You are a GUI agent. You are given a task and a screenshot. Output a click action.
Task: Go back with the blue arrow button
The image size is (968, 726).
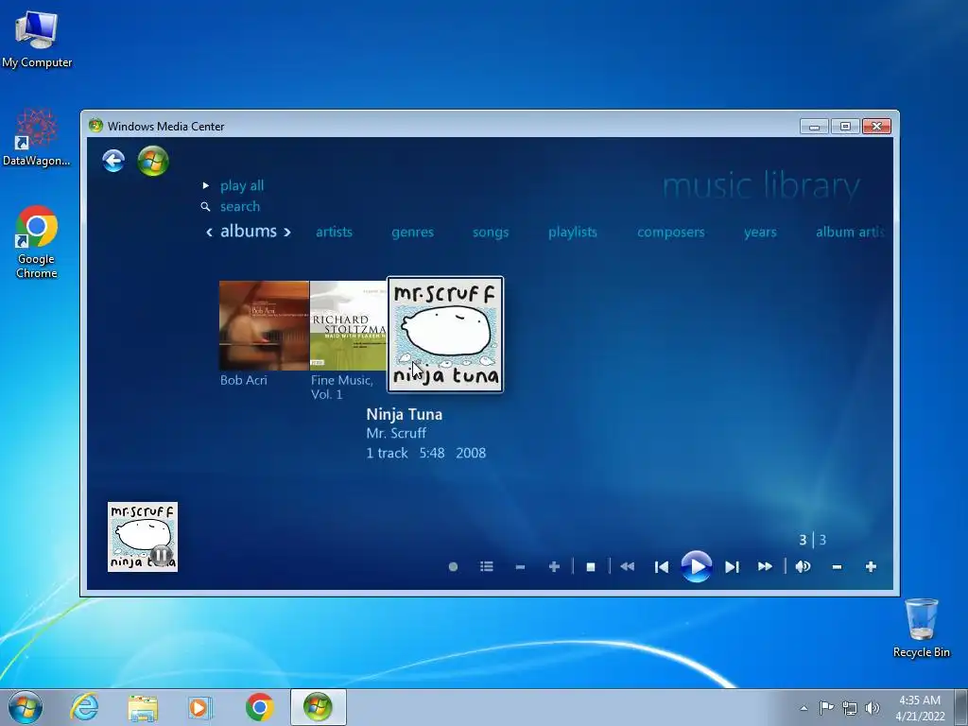tap(113, 161)
